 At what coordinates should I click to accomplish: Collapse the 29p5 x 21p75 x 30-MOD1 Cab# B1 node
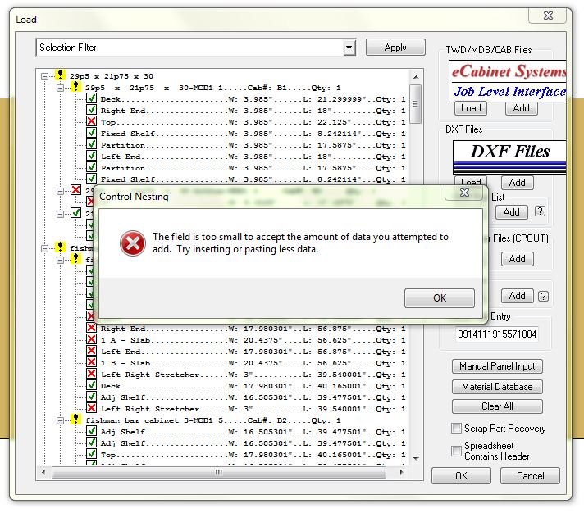tap(61, 88)
